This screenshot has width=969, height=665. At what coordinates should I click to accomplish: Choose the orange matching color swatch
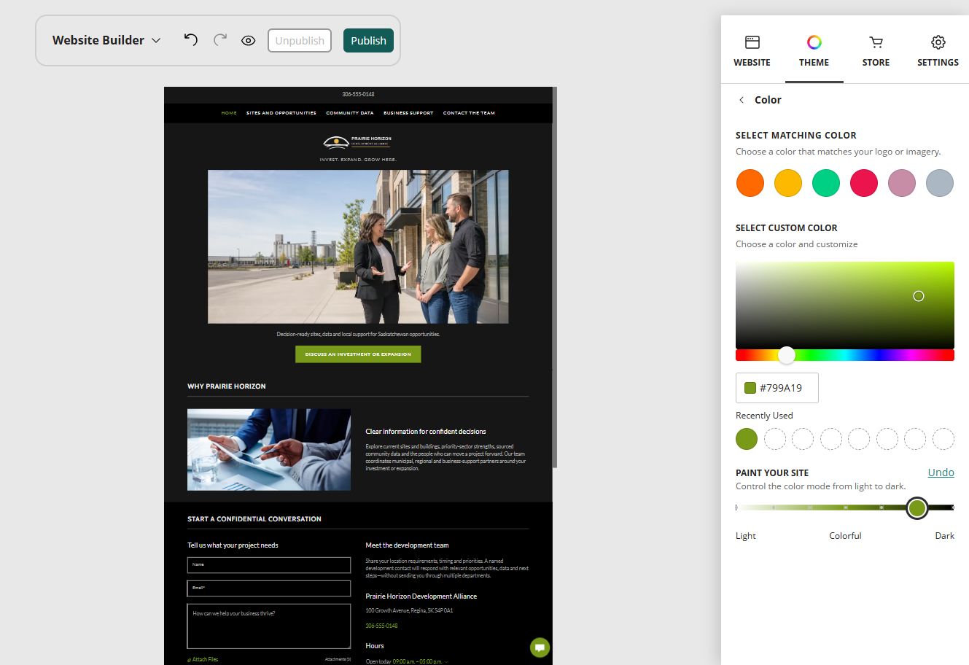click(x=750, y=183)
